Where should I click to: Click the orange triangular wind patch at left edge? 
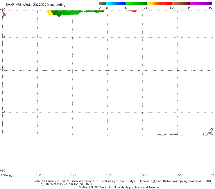pyautogui.click(x=4, y=15)
